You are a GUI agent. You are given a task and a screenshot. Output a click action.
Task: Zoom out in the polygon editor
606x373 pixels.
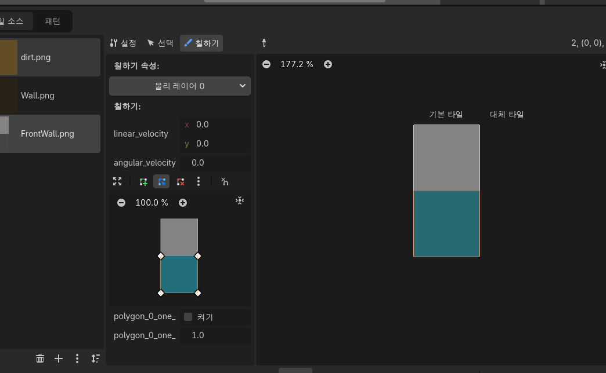coord(121,203)
